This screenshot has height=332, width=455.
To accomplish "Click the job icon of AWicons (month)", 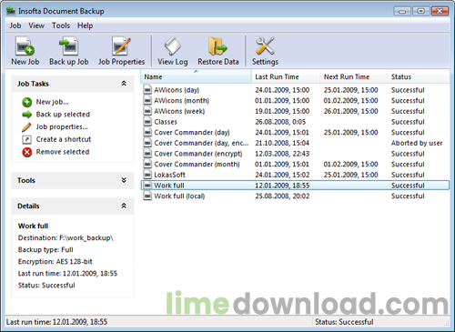I will 147,100.
